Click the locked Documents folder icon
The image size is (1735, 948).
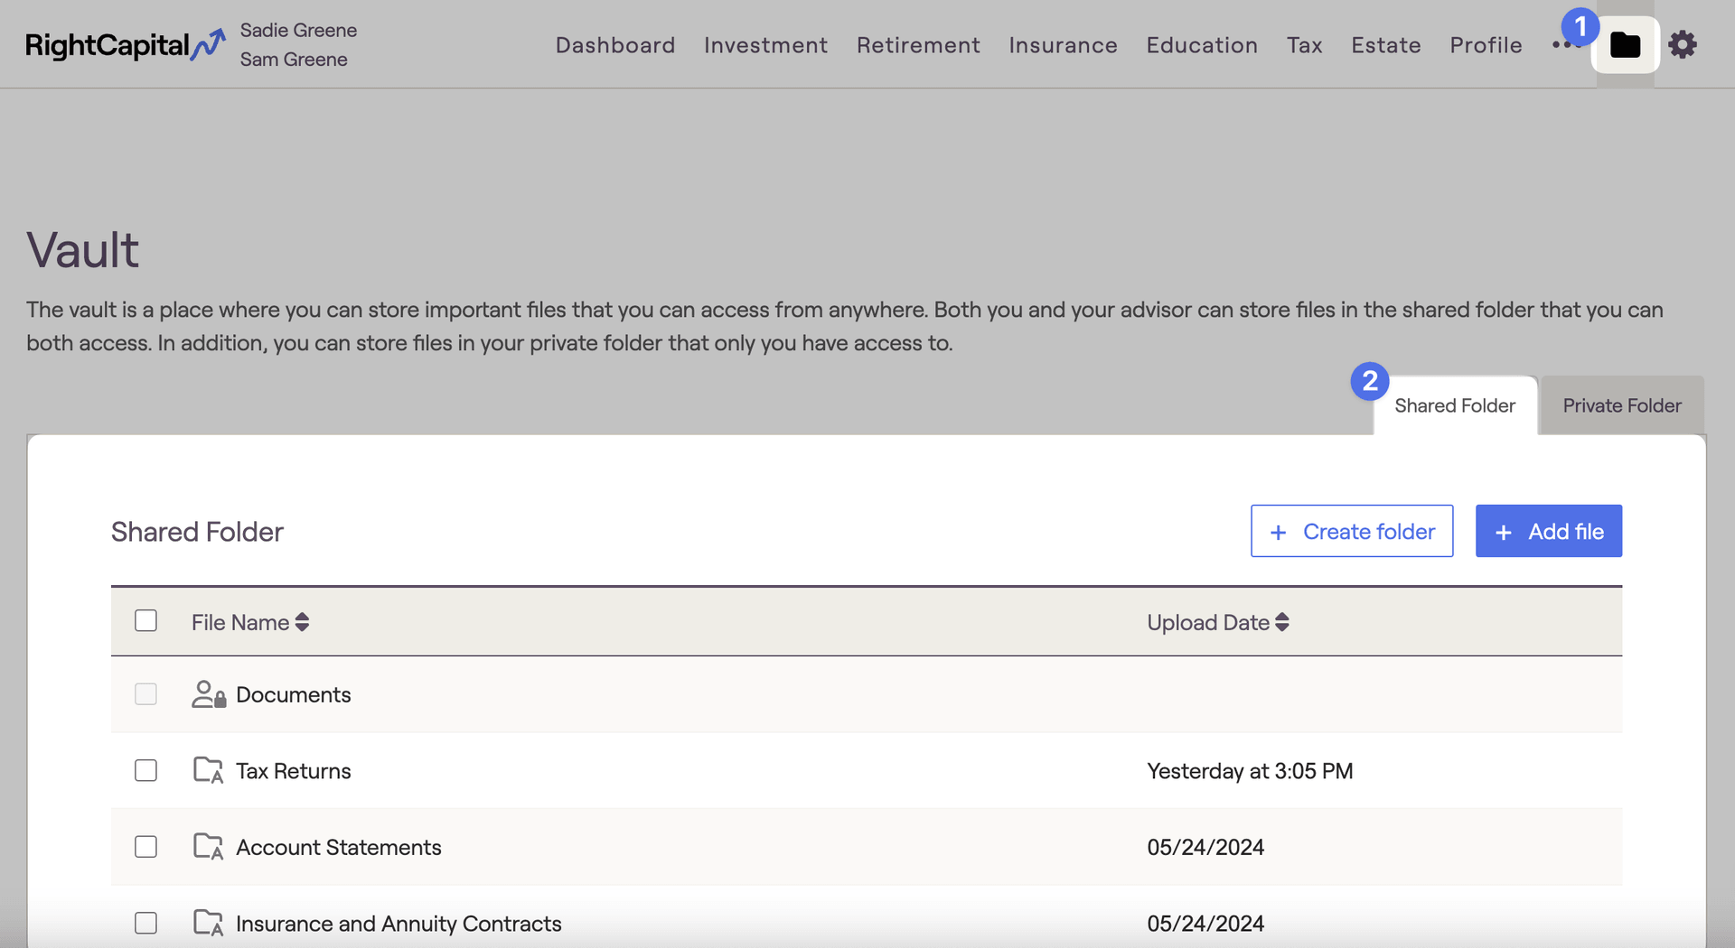209,694
